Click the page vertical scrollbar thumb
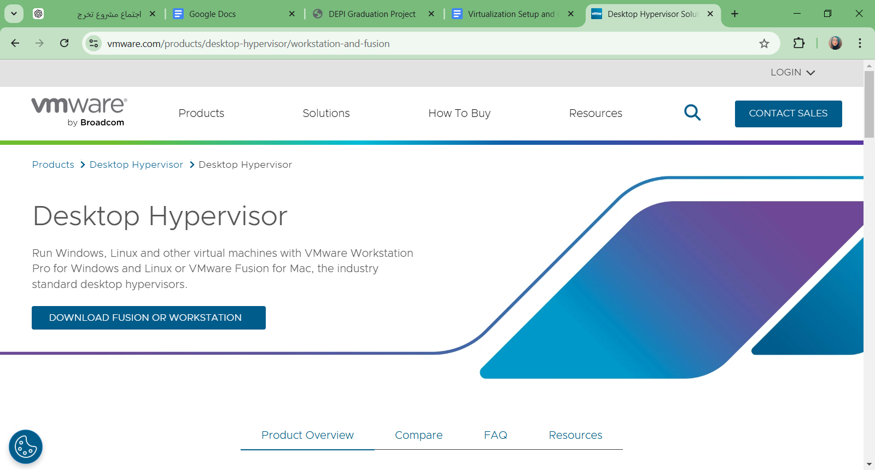The height and width of the screenshot is (470, 875). [869, 104]
